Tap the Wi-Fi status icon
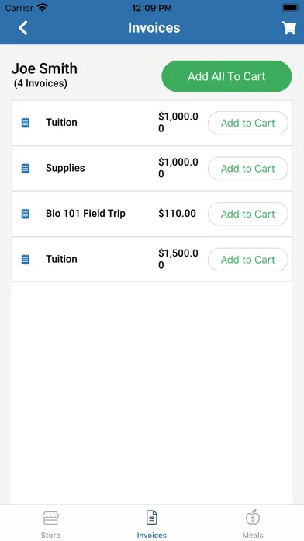Image resolution: width=304 pixels, height=541 pixels. coord(43,8)
